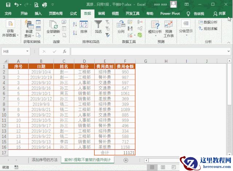Viewport: 233px width, 171px height.
Task: Select cell with total 11121
Action: tap(125, 152)
